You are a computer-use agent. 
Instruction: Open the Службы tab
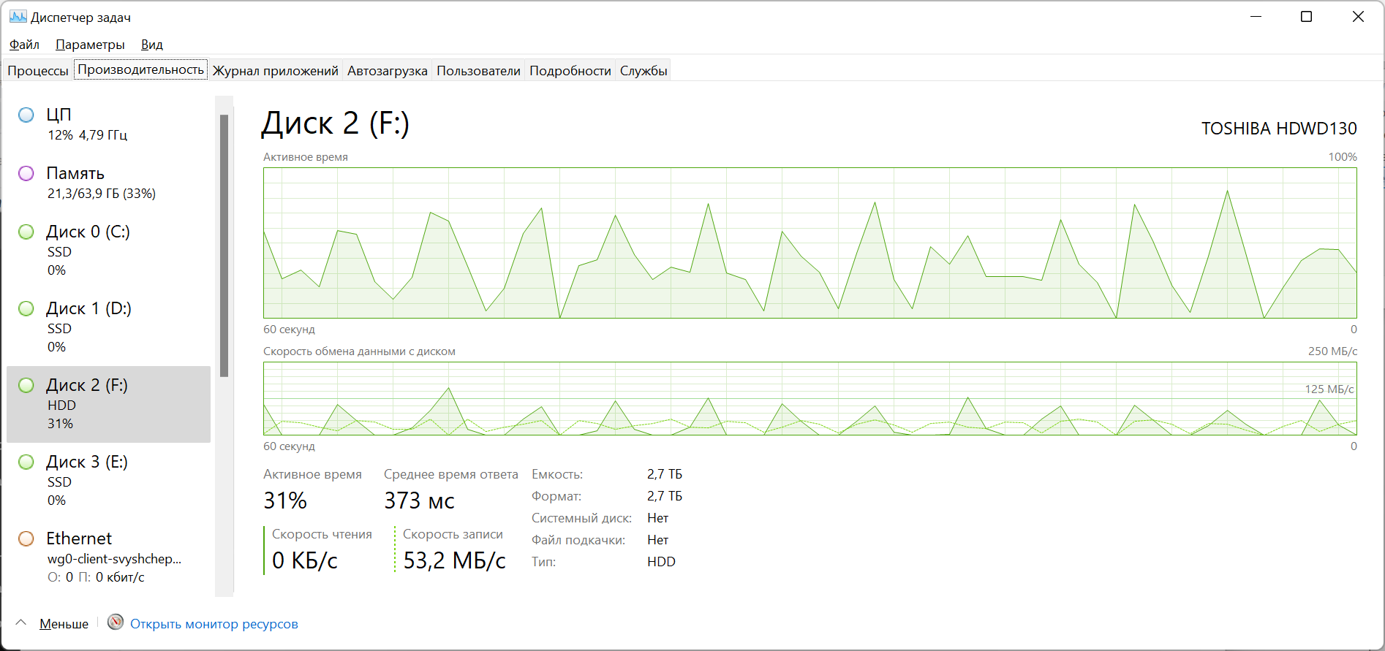(x=644, y=71)
